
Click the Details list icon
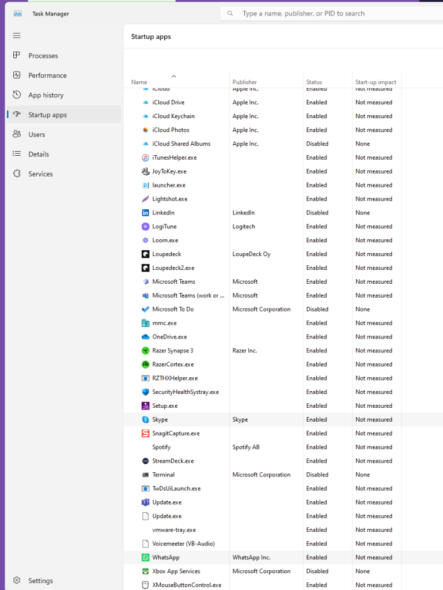coord(17,153)
